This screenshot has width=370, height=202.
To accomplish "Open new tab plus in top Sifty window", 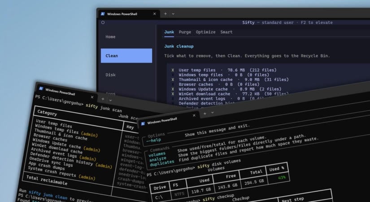I will click(165, 14).
